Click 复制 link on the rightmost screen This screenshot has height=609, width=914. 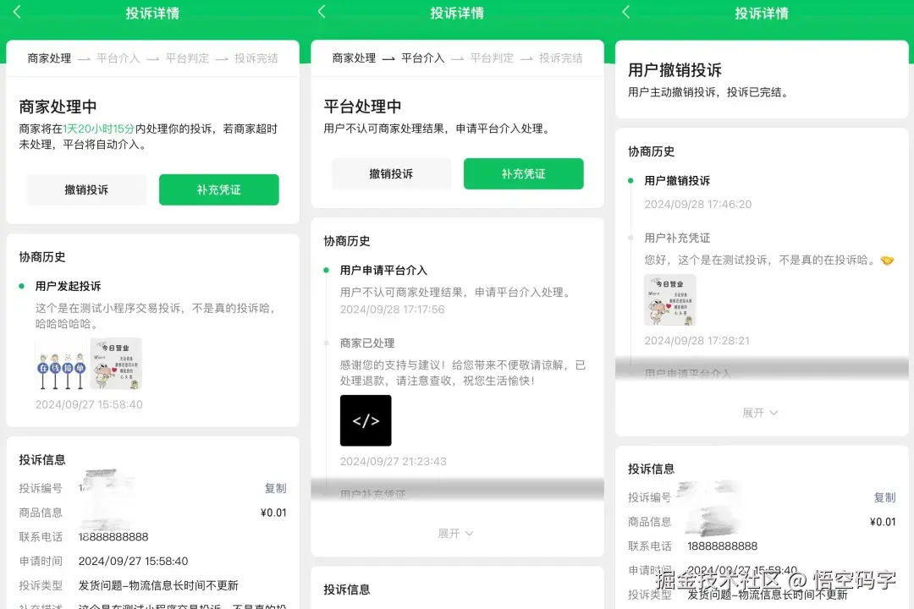click(884, 497)
